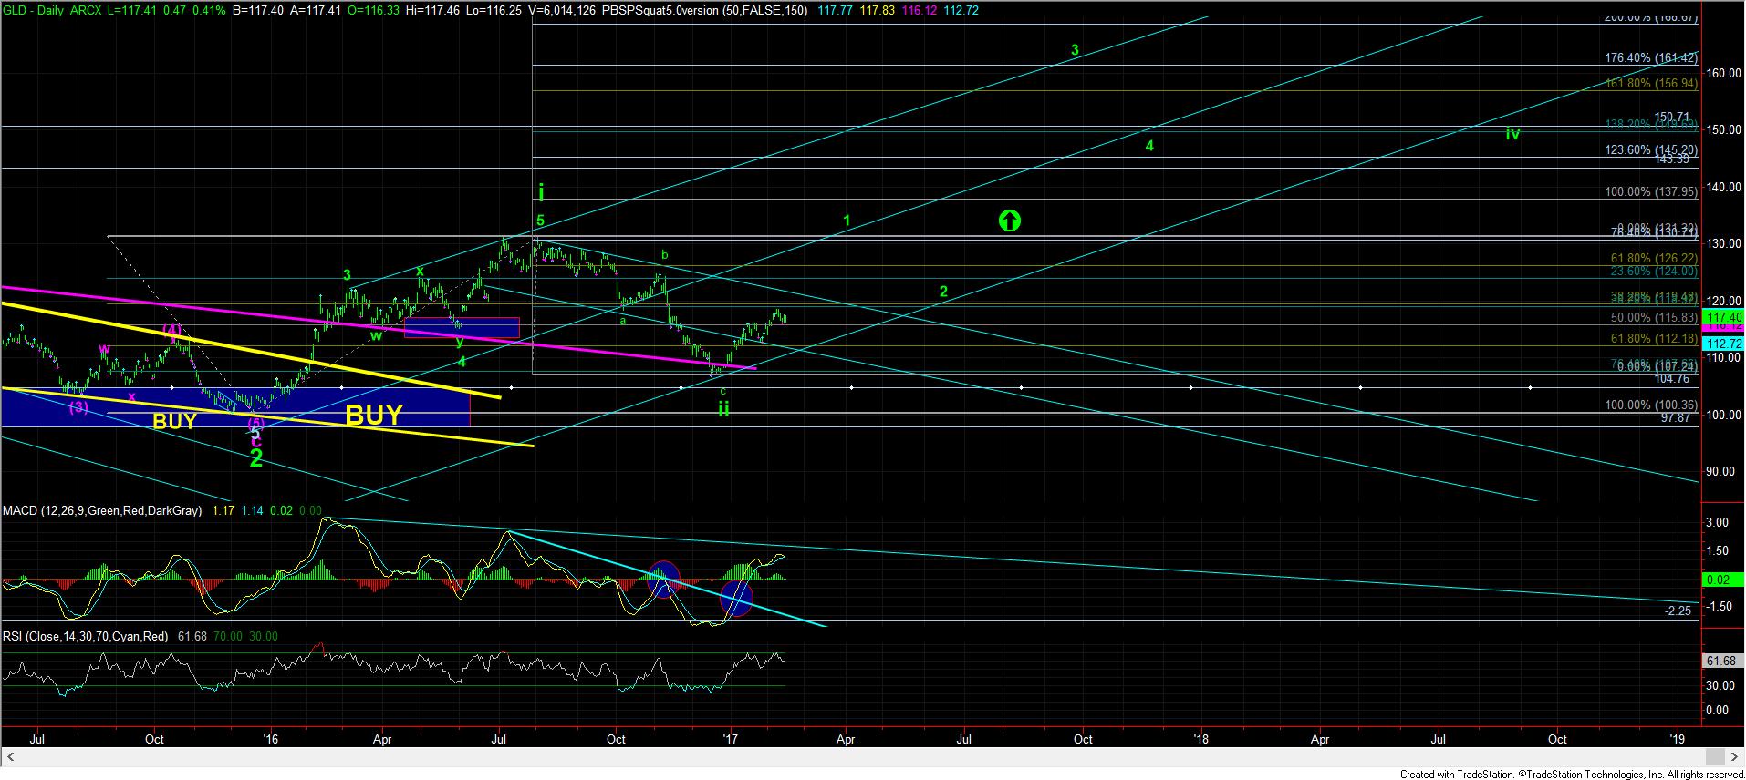Click the scrollbar right arrow
This screenshot has width=1746, height=780.
[x=1734, y=757]
